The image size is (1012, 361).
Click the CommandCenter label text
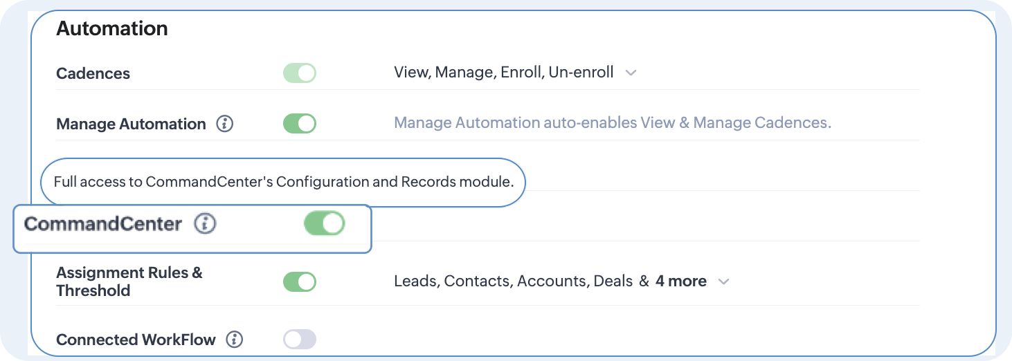tap(103, 224)
